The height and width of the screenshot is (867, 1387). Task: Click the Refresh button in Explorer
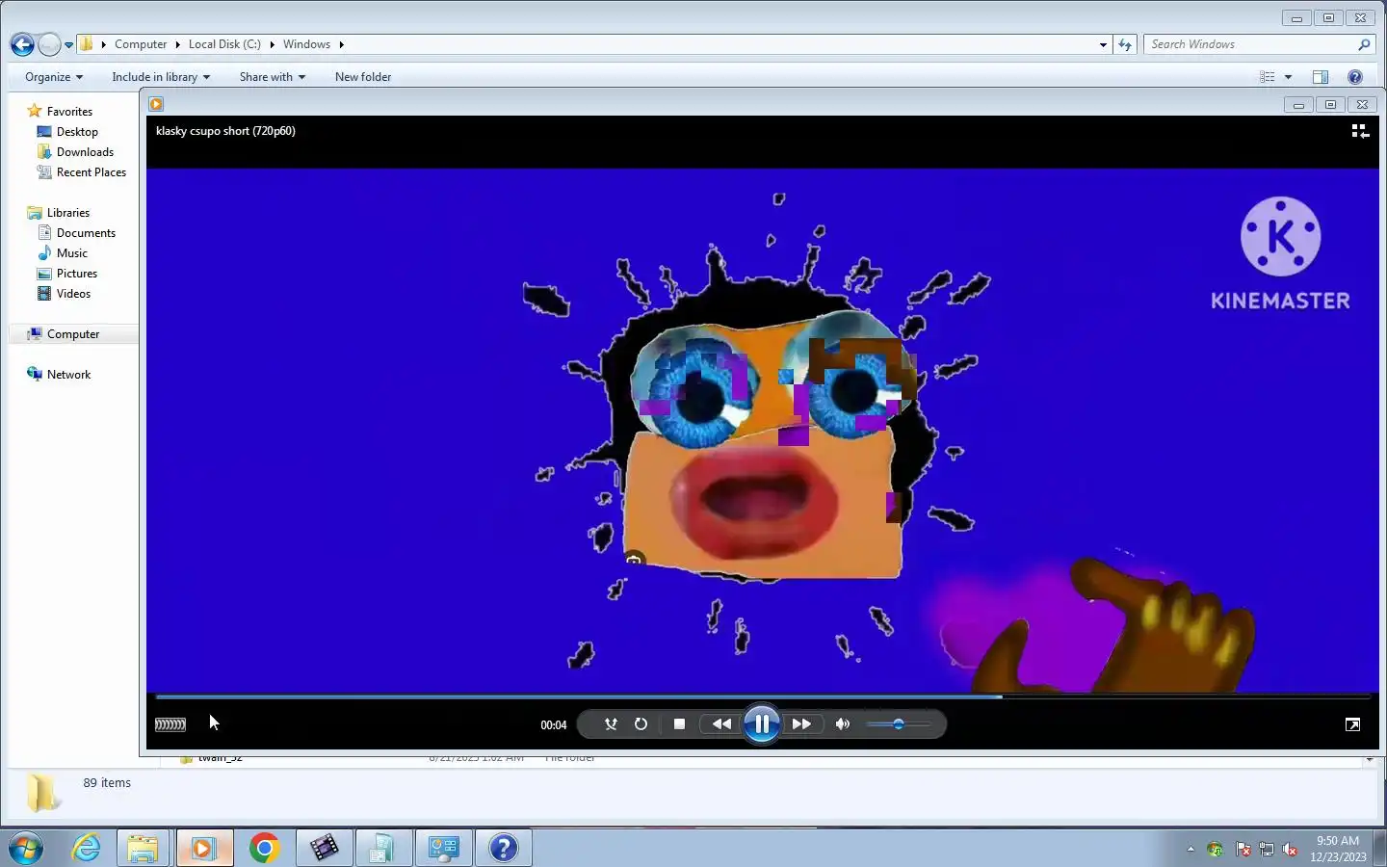click(1125, 44)
